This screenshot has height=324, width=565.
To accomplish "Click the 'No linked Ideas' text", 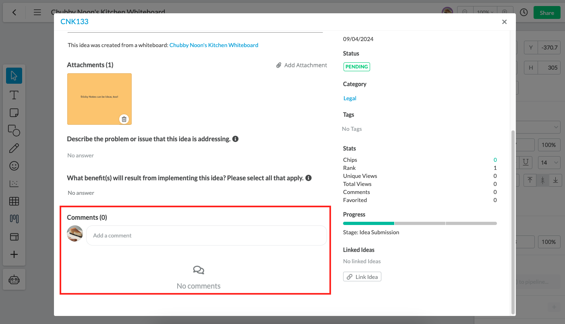I will [x=362, y=261].
